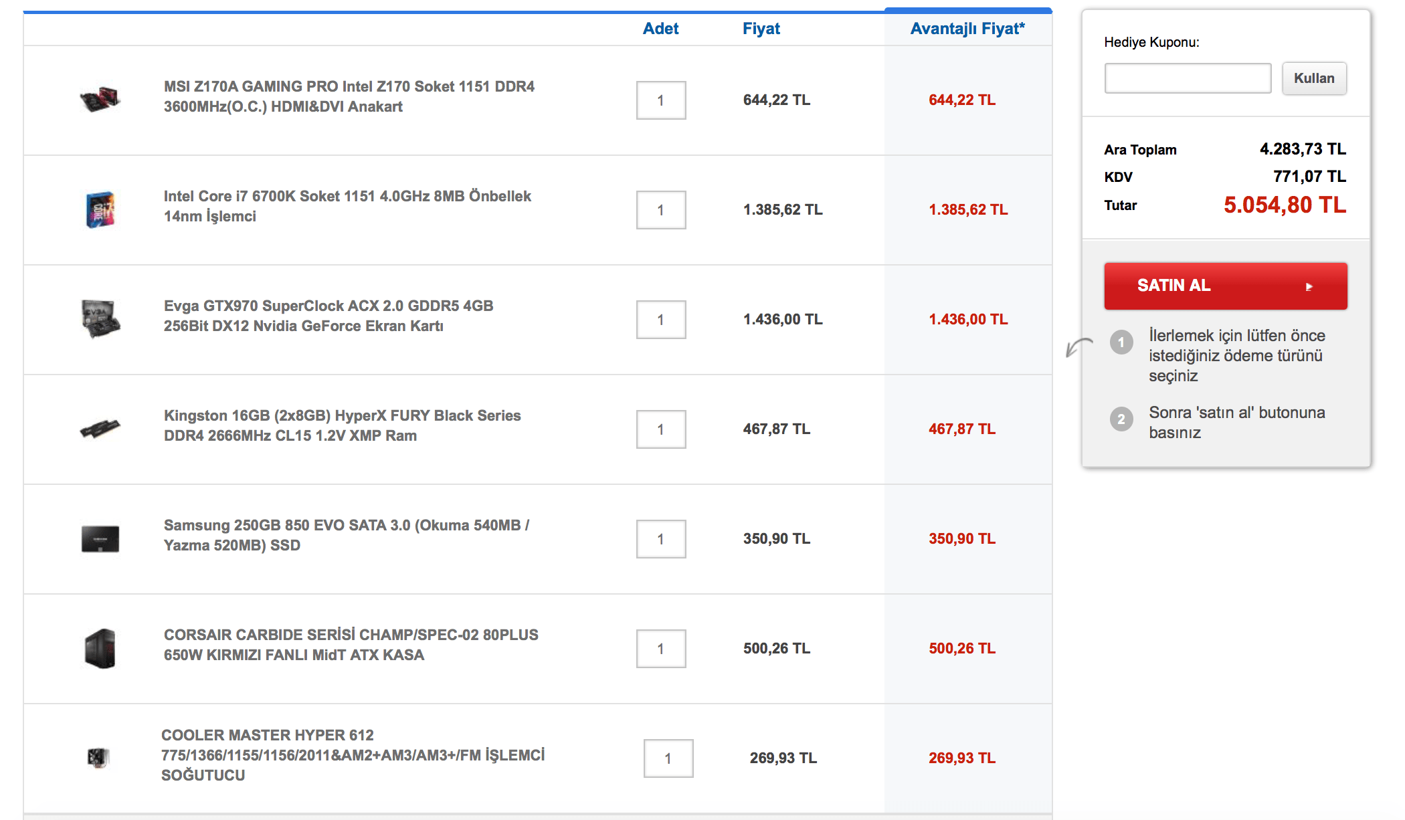
Task: Click quantity box for MSI Z170A motherboard
Action: click(660, 100)
